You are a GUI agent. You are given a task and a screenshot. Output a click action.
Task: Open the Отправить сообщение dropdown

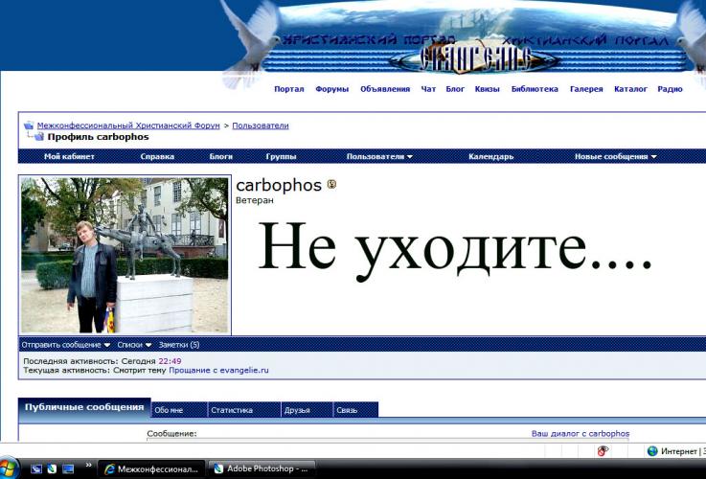click(65, 345)
